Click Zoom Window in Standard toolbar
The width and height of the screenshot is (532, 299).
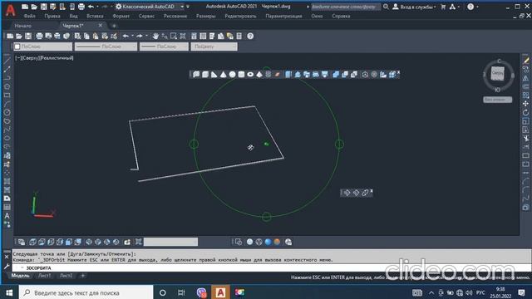(174, 37)
